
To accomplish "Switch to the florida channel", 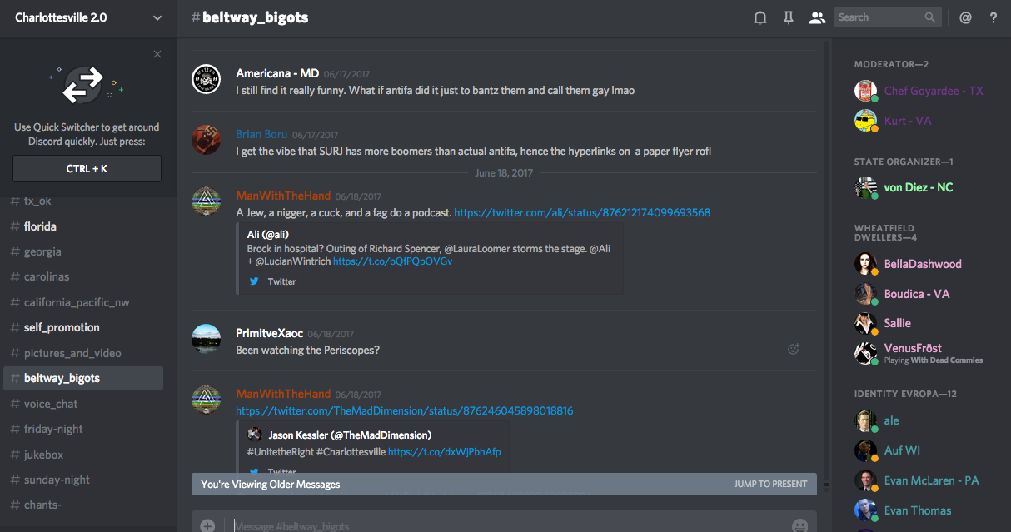I will 40,226.
